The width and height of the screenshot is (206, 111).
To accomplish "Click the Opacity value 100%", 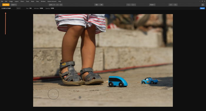I will tap(52, 8).
